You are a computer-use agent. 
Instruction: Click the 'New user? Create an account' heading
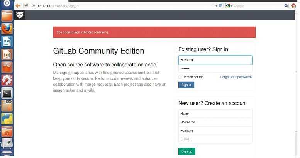click(212, 103)
